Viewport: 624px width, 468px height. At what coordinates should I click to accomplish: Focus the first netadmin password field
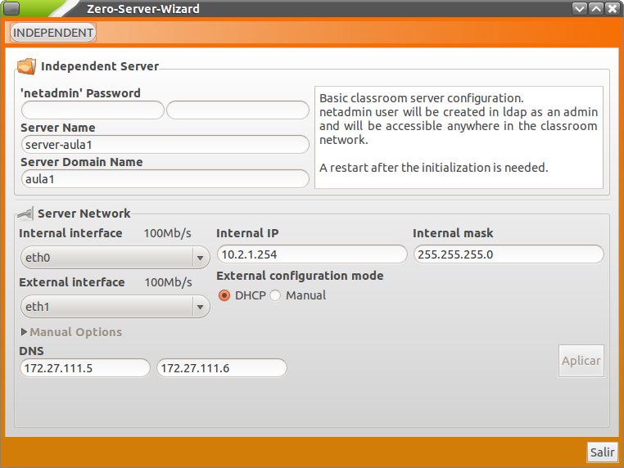[x=93, y=110]
